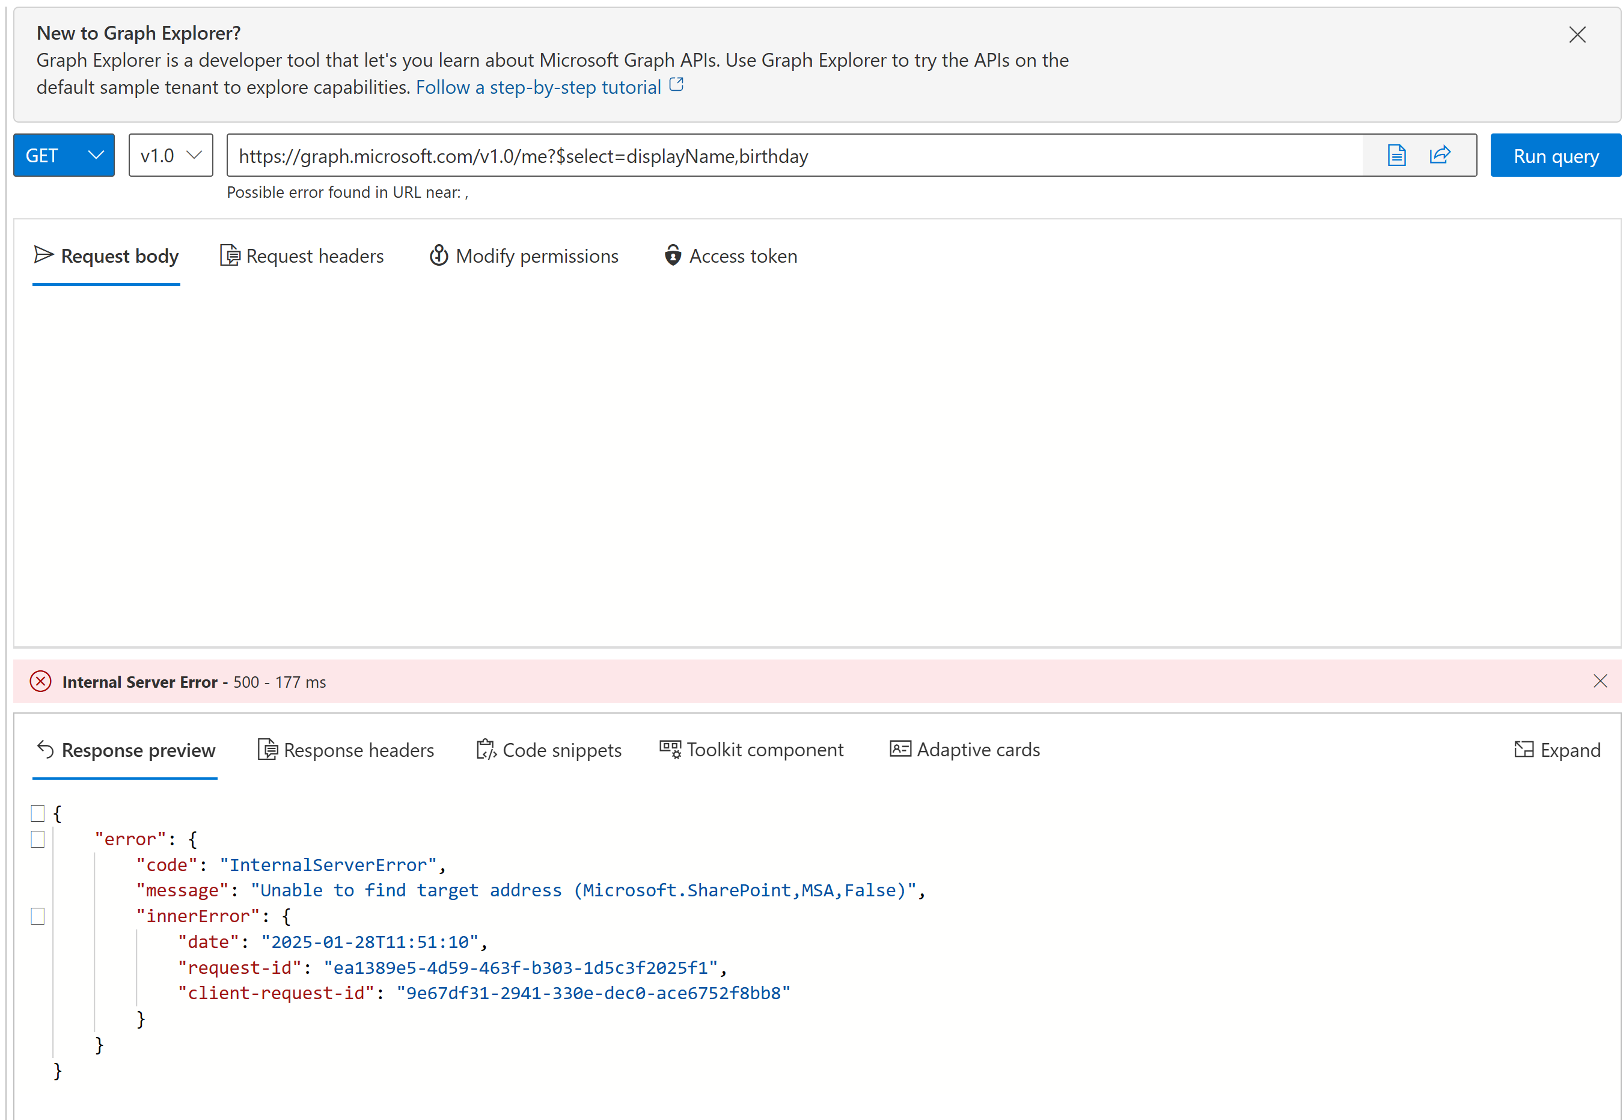This screenshot has width=1623, height=1120.
Task: Click the "InternalServerError" code value
Action: pyautogui.click(x=328, y=865)
